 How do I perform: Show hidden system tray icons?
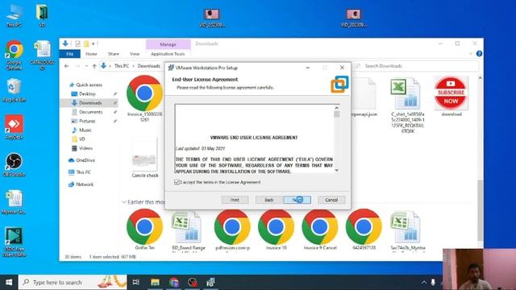tap(424, 282)
